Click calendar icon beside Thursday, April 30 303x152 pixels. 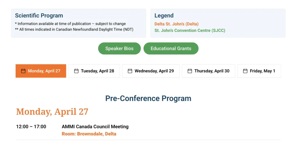click(190, 71)
